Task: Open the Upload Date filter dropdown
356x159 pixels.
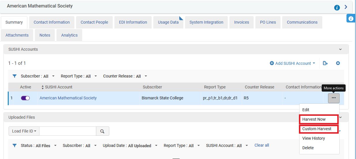Action: [x=130, y=145]
